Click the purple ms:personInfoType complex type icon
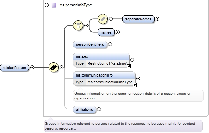This screenshot has height=133, width=209. pos(54,5)
